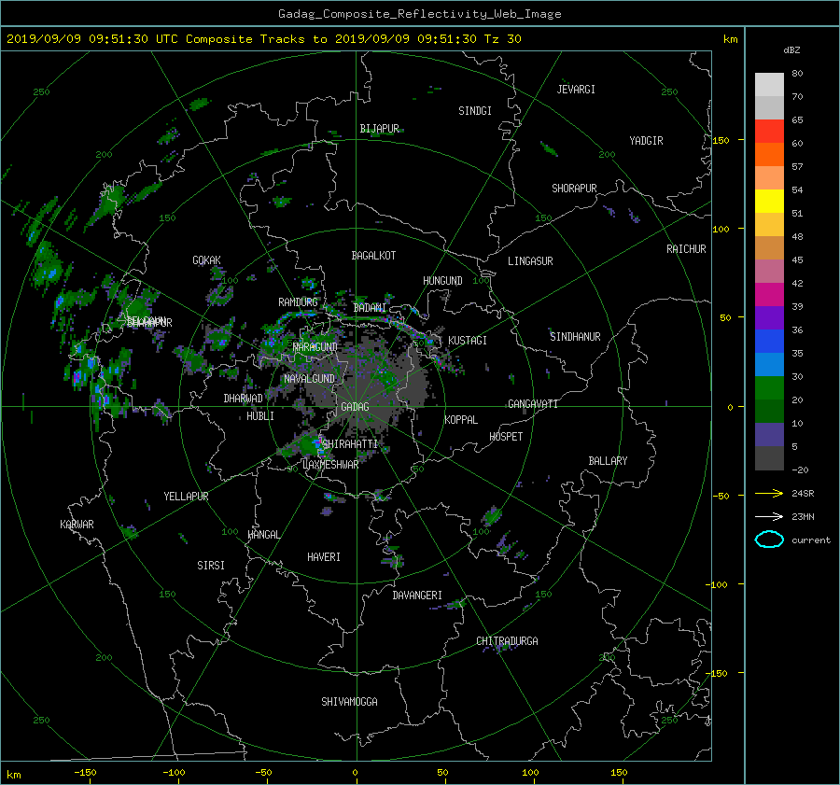Click the dBZ legend heading
Image resolution: width=840 pixels, height=785 pixels.
(x=791, y=50)
